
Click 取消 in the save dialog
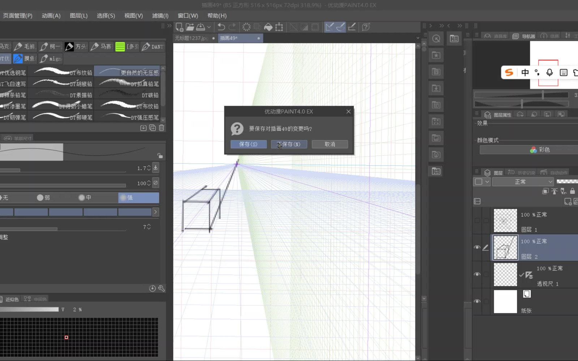[330, 144]
